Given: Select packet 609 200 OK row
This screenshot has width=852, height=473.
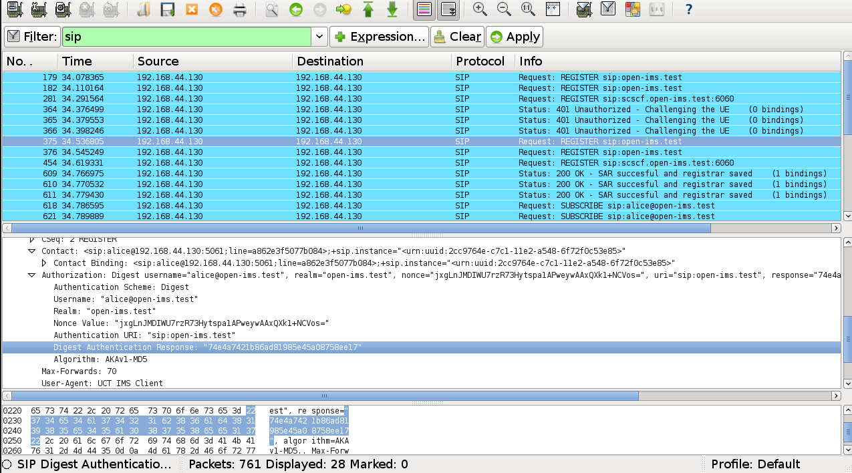Looking at the screenshot, I should [422, 174].
